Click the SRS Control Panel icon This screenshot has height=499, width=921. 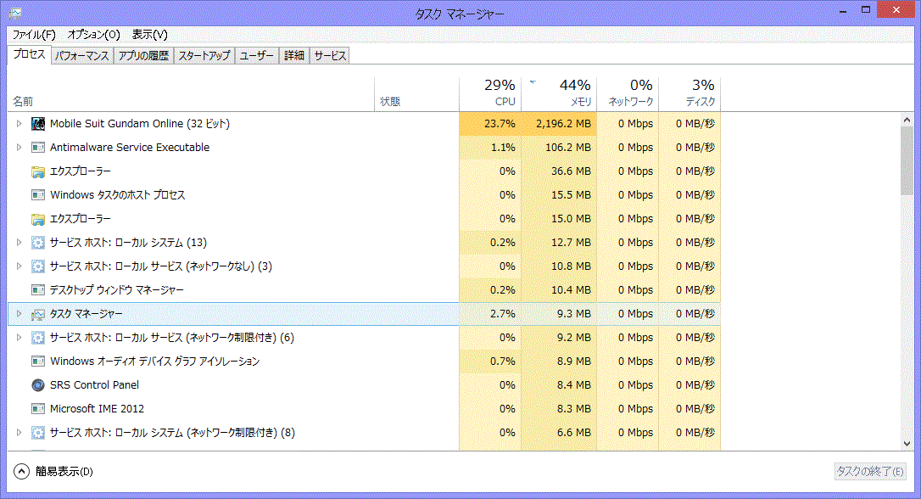click(x=37, y=385)
